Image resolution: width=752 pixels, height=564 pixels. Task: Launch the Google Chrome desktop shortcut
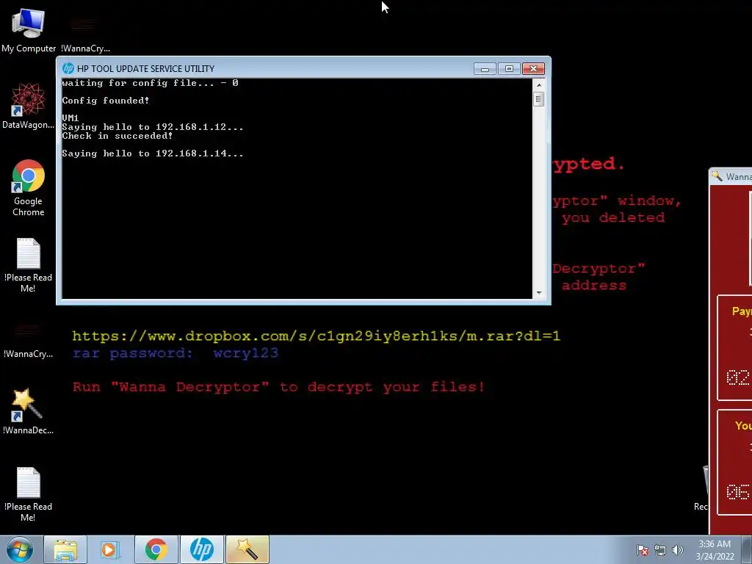point(29,187)
